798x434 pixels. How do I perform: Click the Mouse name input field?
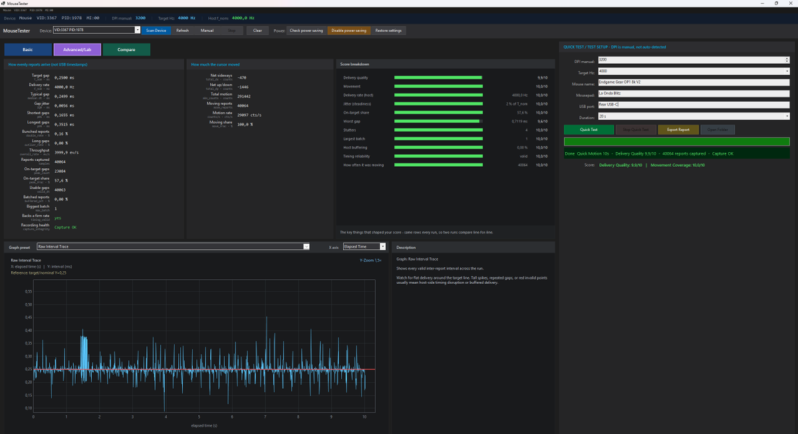[694, 82]
